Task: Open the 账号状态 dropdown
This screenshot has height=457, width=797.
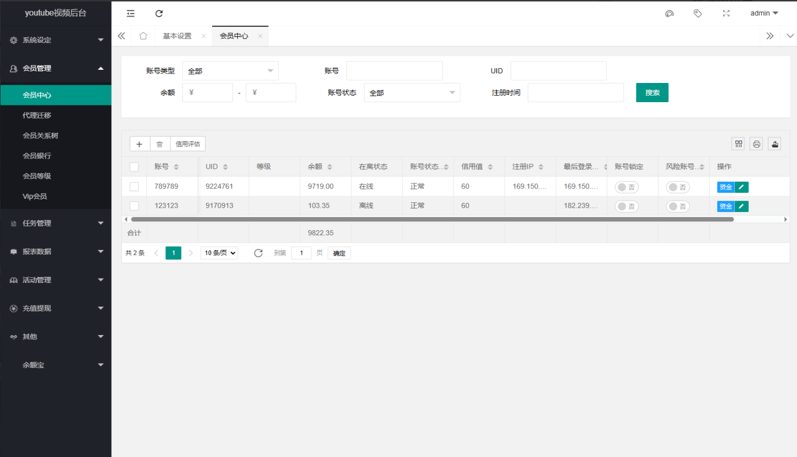Action: pyautogui.click(x=412, y=93)
